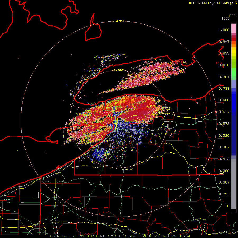The image size is (238, 238).
Task: Click the 0.520 color scale value
Action: tap(224, 136)
